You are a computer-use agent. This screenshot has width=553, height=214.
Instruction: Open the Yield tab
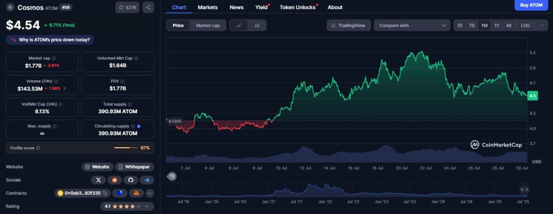pos(262,7)
